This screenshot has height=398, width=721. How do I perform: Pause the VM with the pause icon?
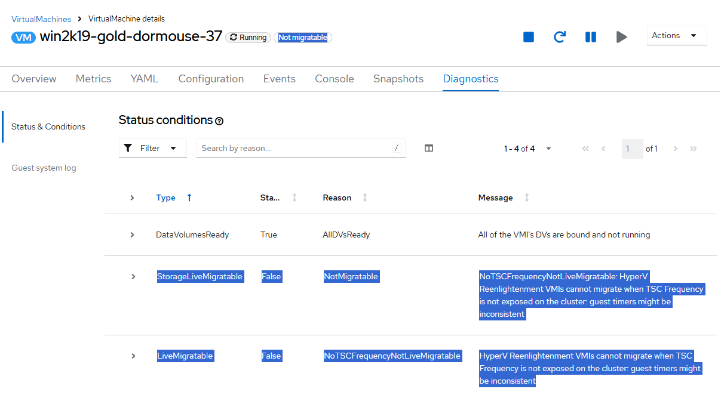point(591,37)
